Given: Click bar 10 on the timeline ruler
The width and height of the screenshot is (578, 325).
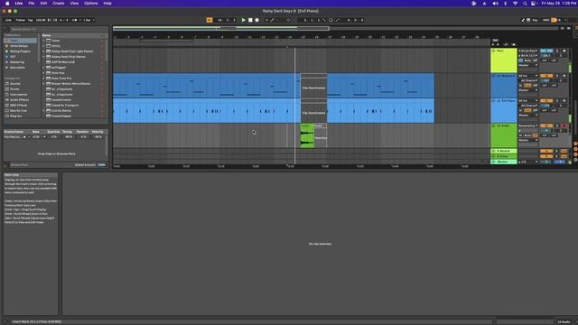Looking at the screenshot, I should pos(237,37).
